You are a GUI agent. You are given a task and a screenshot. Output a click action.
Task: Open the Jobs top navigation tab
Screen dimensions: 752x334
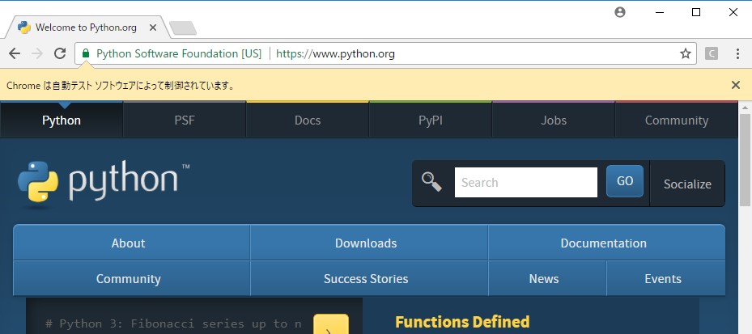pos(554,120)
